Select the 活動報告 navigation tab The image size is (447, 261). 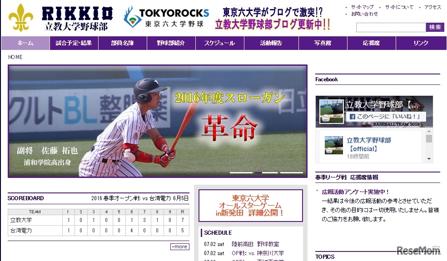(x=271, y=43)
